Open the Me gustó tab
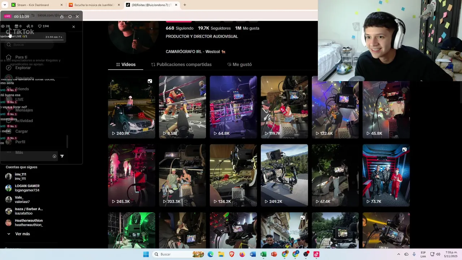 (x=239, y=65)
